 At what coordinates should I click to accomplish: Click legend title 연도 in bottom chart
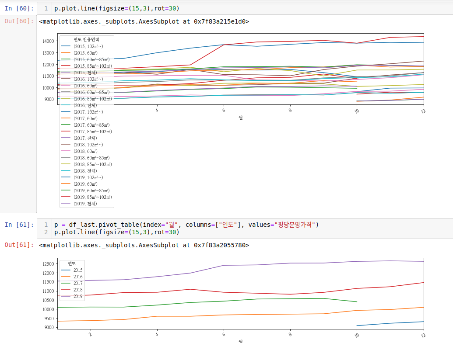click(x=72, y=263)
